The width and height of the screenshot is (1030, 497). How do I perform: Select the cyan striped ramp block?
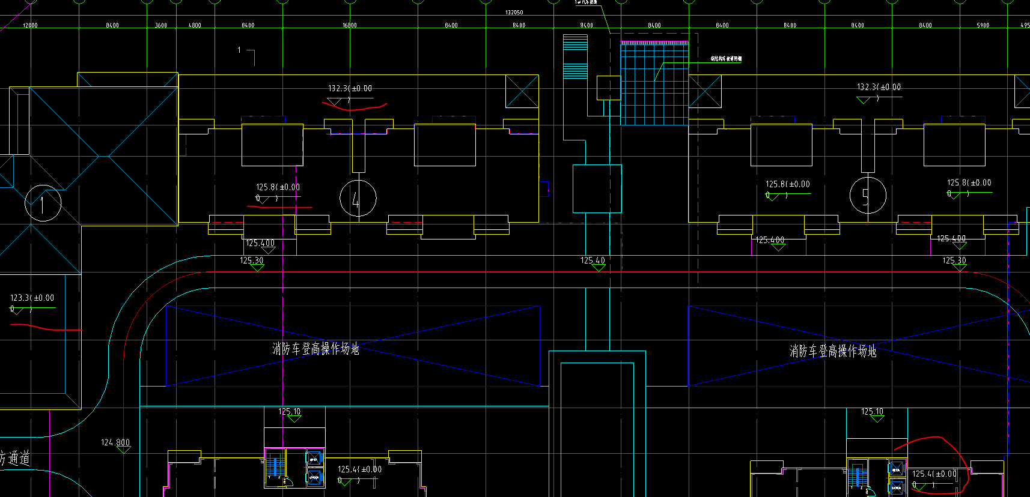coord(575,57)
